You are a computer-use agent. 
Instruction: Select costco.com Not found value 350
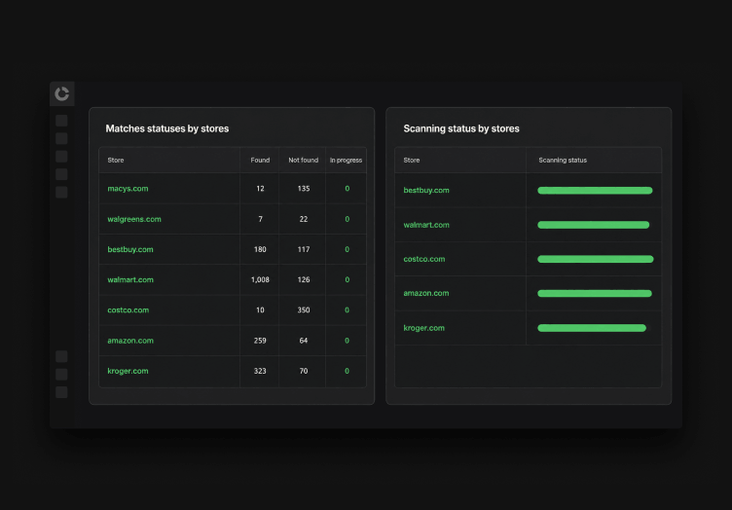pos(304,310)
